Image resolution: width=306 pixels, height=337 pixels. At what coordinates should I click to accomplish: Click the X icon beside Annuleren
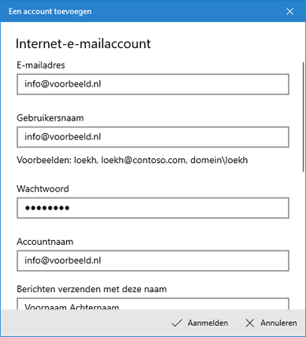(249, 323)
